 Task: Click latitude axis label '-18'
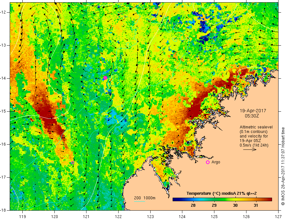(4, 210)
